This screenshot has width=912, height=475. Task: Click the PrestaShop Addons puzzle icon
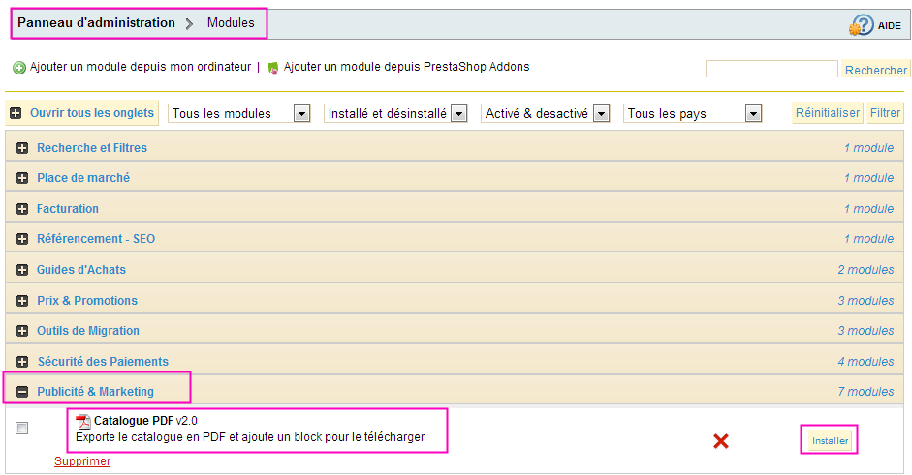click(272, 68)
